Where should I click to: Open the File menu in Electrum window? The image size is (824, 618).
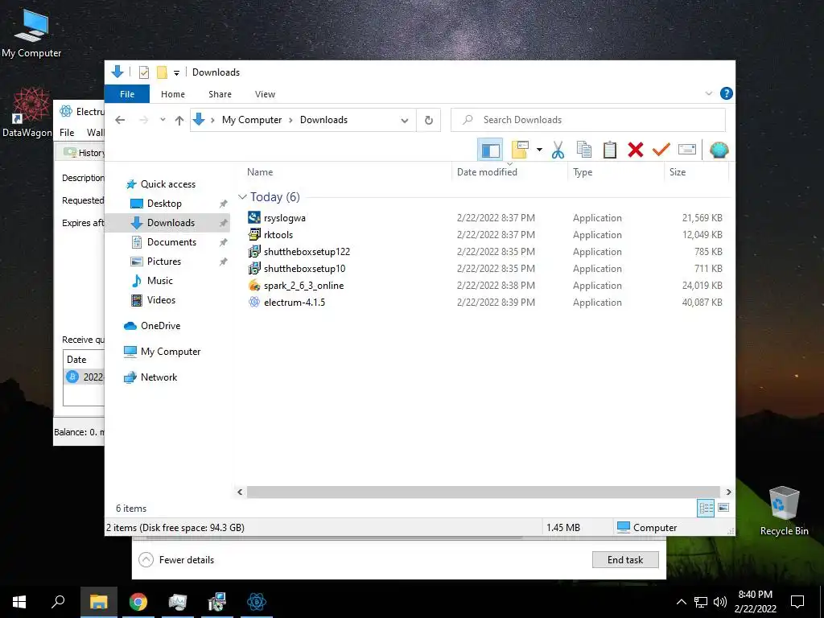[x=67, y=133]
